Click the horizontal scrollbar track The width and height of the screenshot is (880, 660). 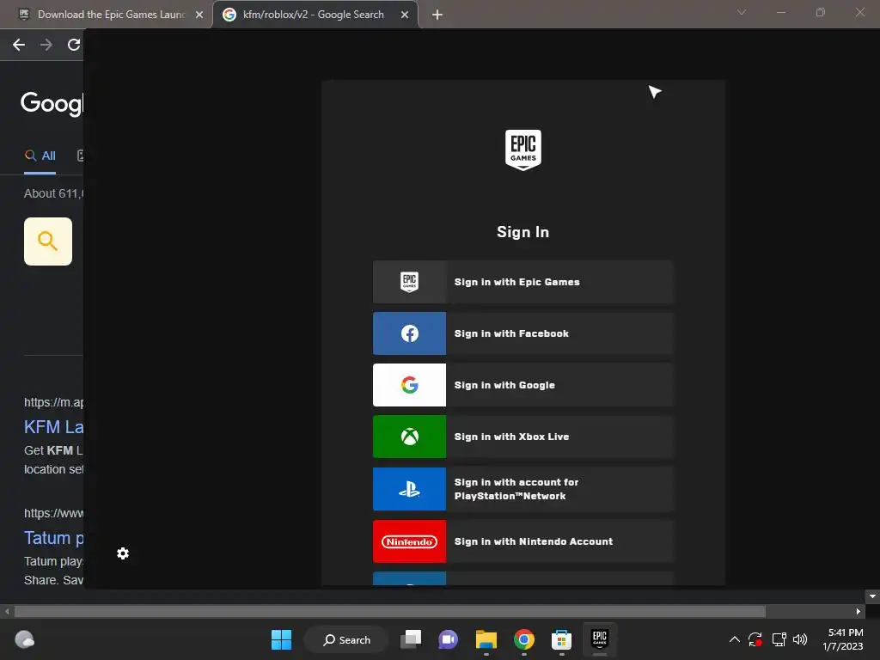click(x=389, y=611)
